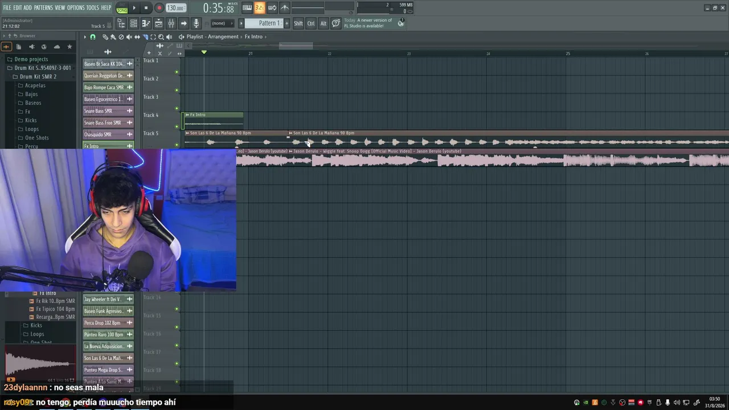This screenshot has width=729, height=410.
Task: Toggle the 3-2-1 countdown before recording
Action: [260, 7]
